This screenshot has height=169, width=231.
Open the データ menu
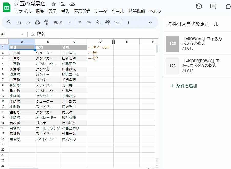click(x=101, y=11)
